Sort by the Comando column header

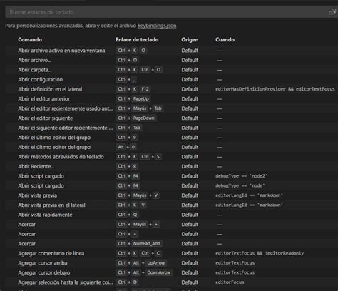click(x=30, y=39)
